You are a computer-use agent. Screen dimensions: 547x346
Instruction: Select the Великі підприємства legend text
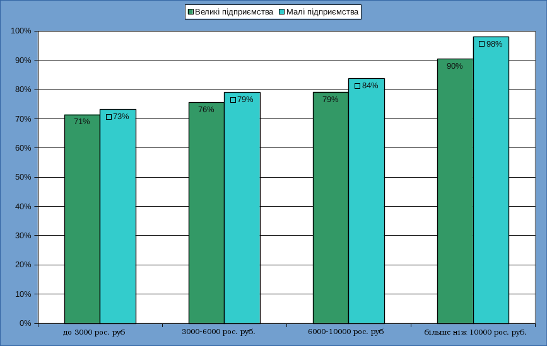click(233, 12)
